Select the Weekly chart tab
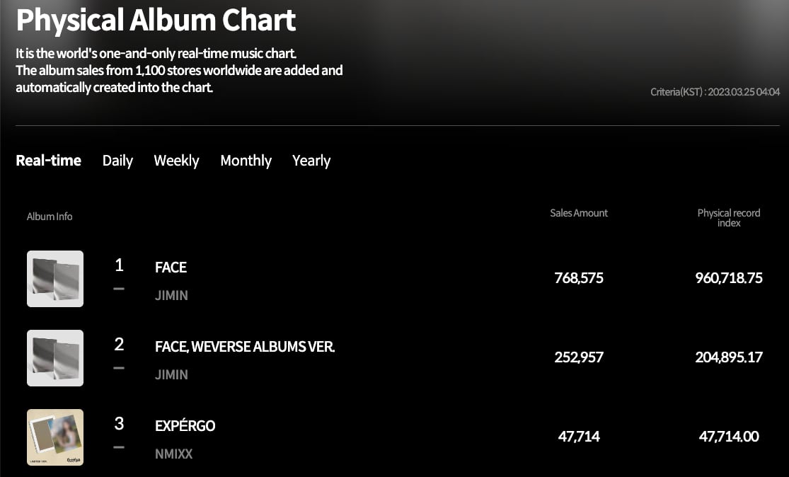Screen dimensions: 789x477 (176, 161)
